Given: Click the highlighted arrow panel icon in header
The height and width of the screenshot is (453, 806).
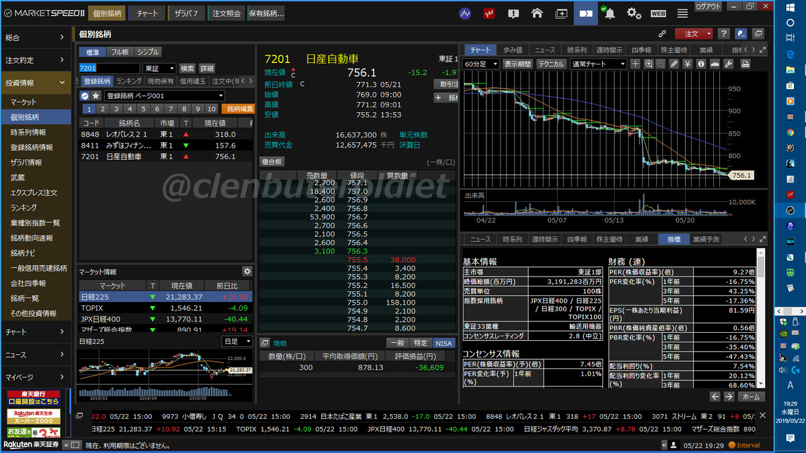Looking at the screenshot, I should (586, 13).
